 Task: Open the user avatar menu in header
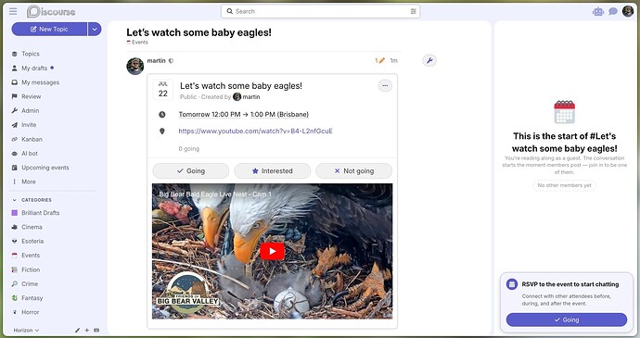click(628, 11)
